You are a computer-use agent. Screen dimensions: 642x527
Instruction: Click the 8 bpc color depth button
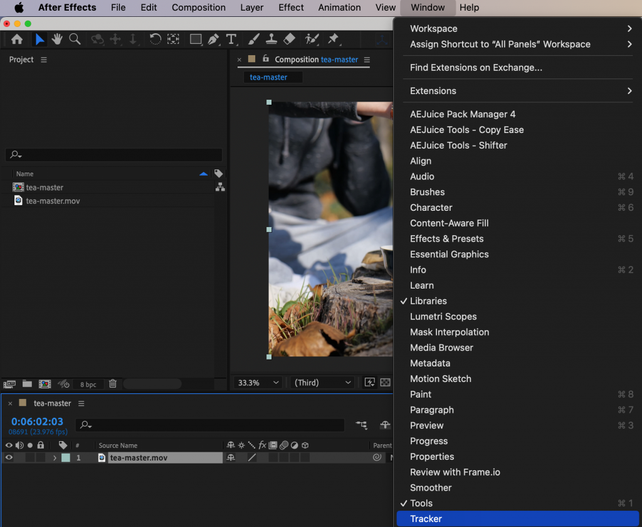coord(88,384)
